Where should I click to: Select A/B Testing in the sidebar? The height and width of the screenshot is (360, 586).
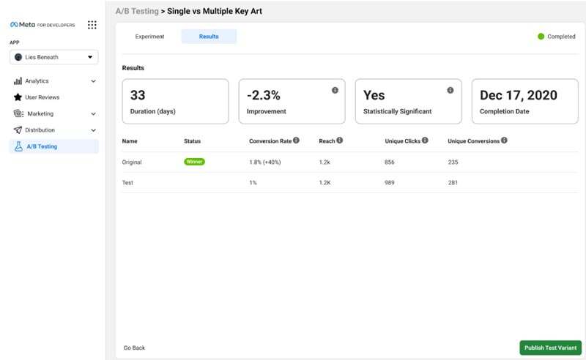click(x=42, y=146)
